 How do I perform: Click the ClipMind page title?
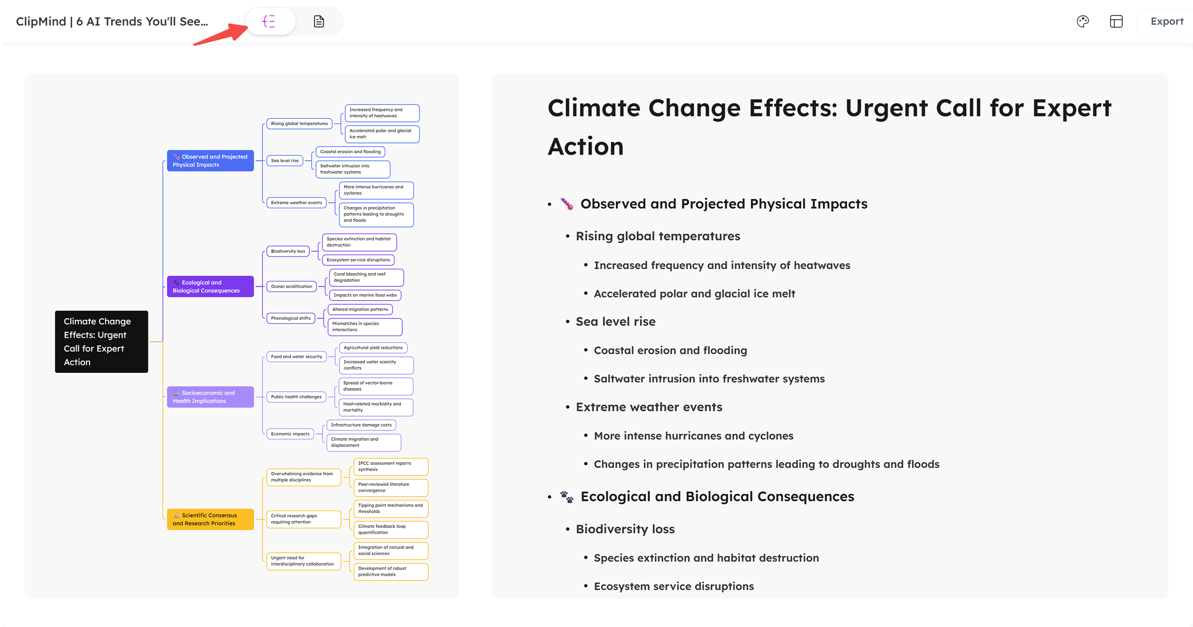pyautogui.click(x=112, y=21)
